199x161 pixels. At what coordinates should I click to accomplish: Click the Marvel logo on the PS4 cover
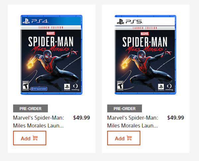point(51,33)
